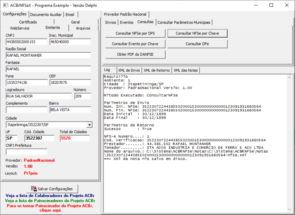Click into the CNPJ input field
Viewport: 295px width, 215px height.
tap(26, 42)
